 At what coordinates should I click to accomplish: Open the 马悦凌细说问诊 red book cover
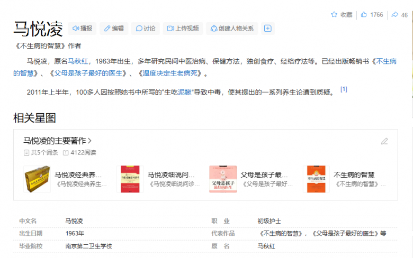(x=130, y=179)
